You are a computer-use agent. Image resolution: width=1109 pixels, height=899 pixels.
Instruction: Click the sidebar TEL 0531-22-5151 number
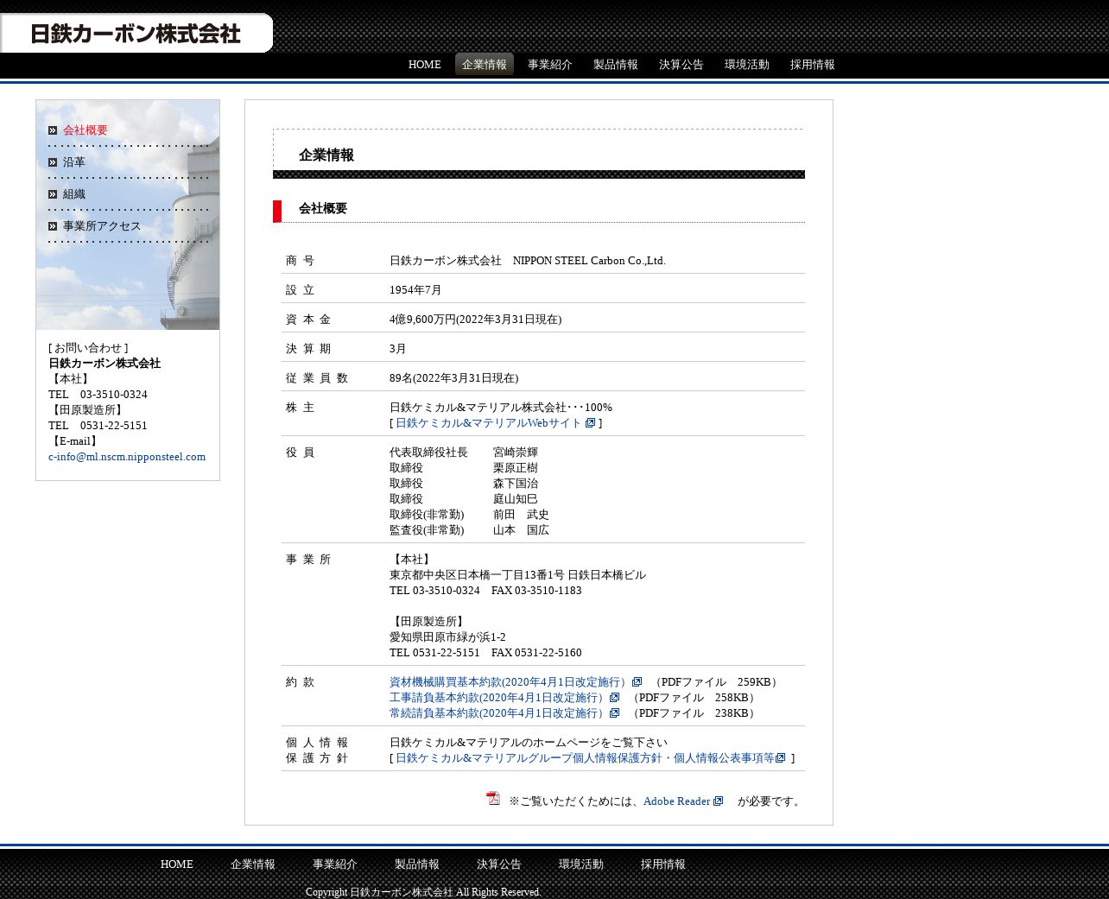[98, 426]
